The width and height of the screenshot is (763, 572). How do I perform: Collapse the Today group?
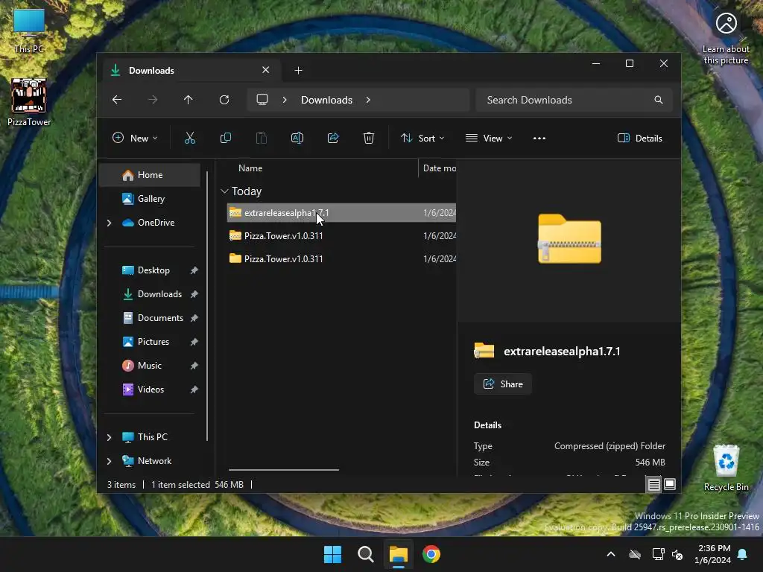tap(224, 191)
